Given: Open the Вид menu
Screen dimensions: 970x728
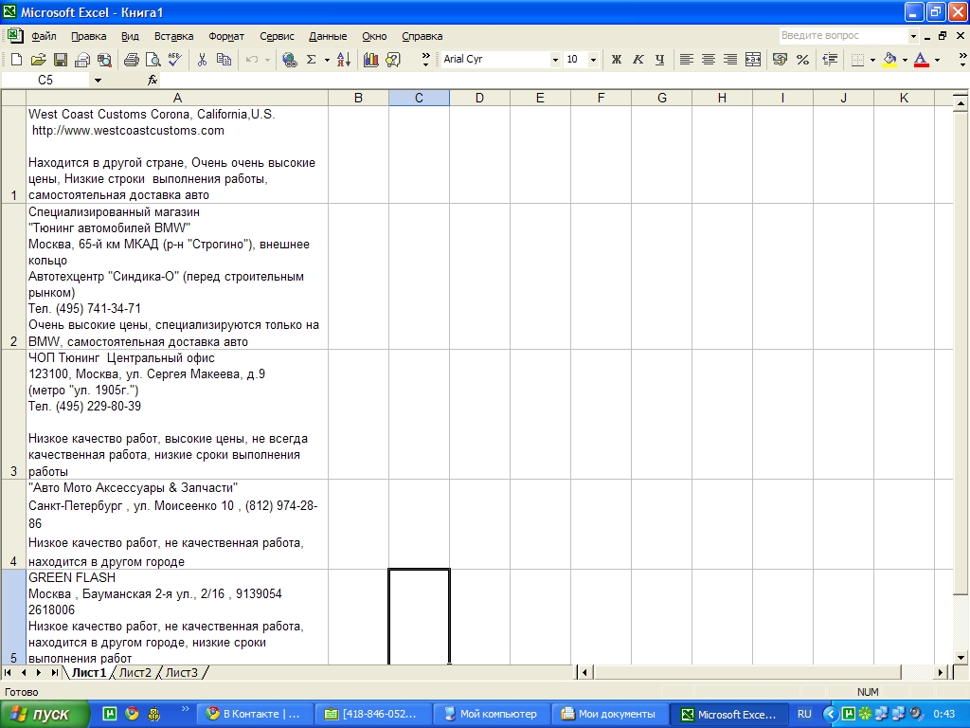Looking at the screenshot, I should [130, 36].
